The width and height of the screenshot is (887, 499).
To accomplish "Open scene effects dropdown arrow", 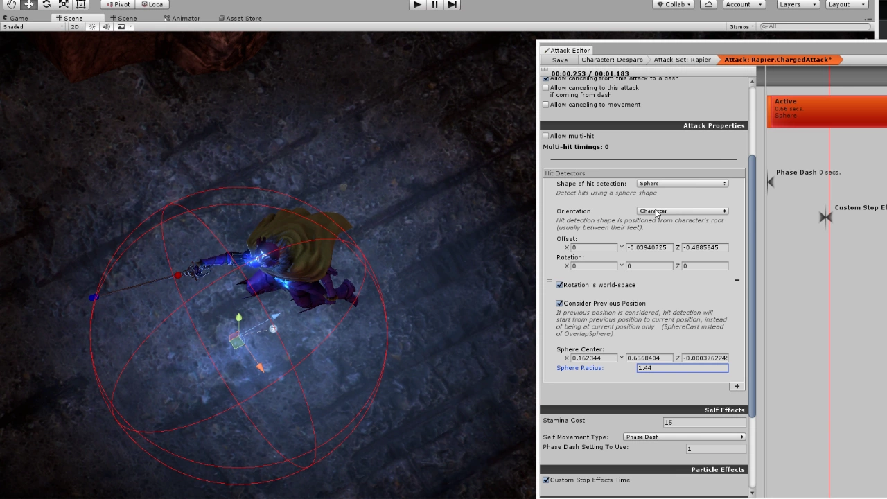I will click(x=130, y=27).
